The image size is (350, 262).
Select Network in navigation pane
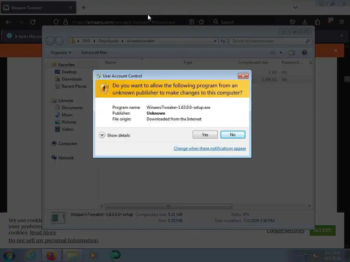66,158
